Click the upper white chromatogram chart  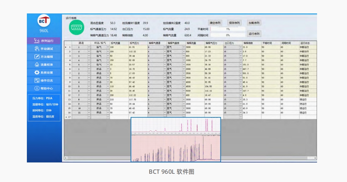pyautogui.click(x=176, y=126)
